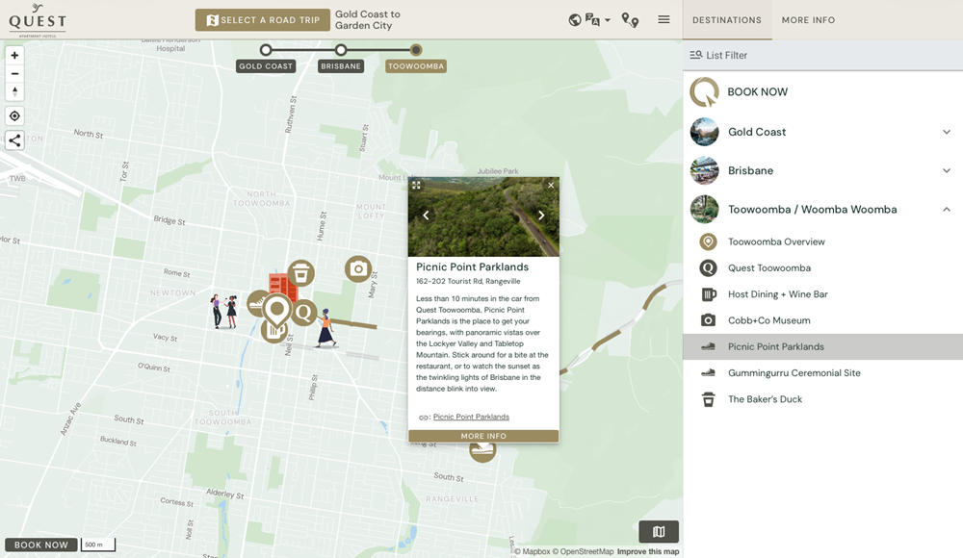Open the language translation dropdown

pos(598,19)
